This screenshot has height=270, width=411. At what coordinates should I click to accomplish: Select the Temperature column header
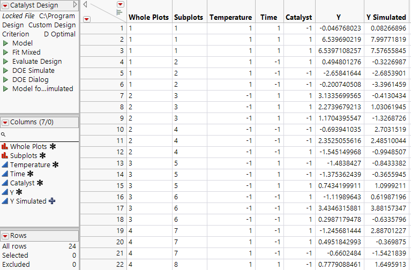[x=230, y=17]
